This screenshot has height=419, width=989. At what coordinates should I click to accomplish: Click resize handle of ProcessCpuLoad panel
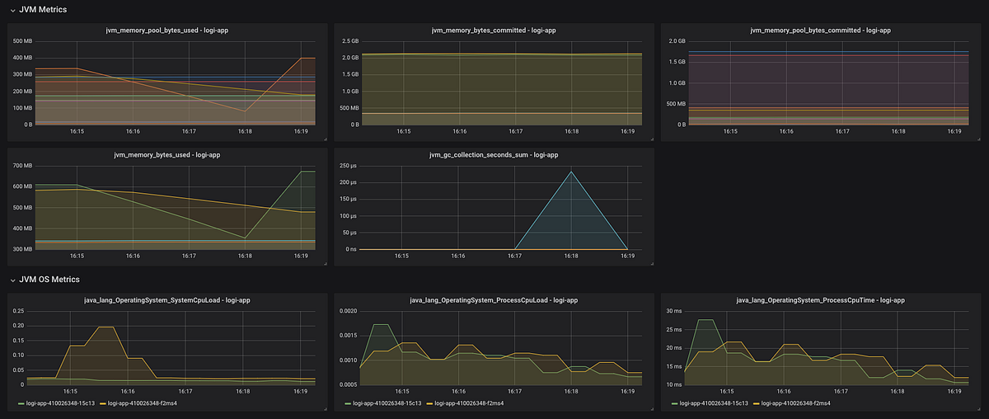pos(651,408)
